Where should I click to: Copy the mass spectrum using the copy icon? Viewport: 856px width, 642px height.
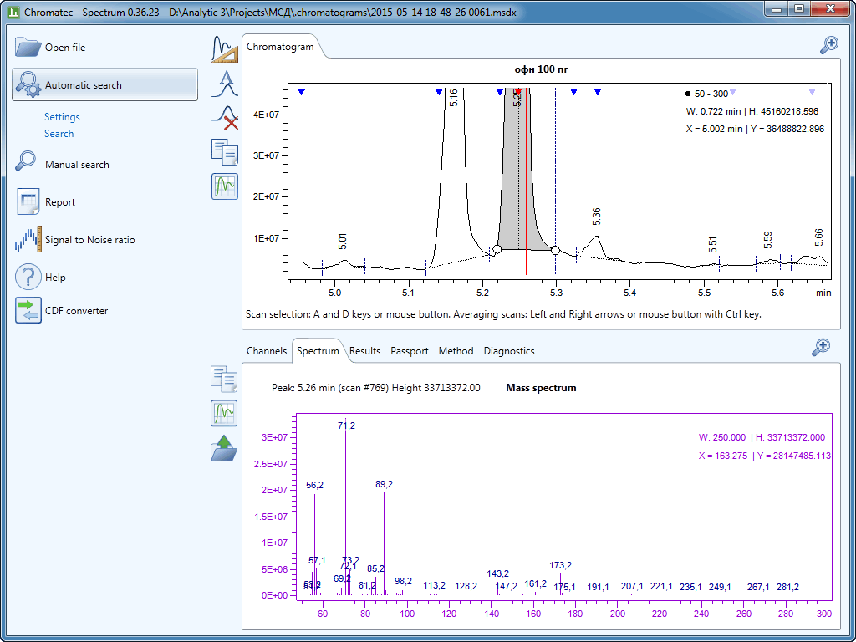coord(224,379)
